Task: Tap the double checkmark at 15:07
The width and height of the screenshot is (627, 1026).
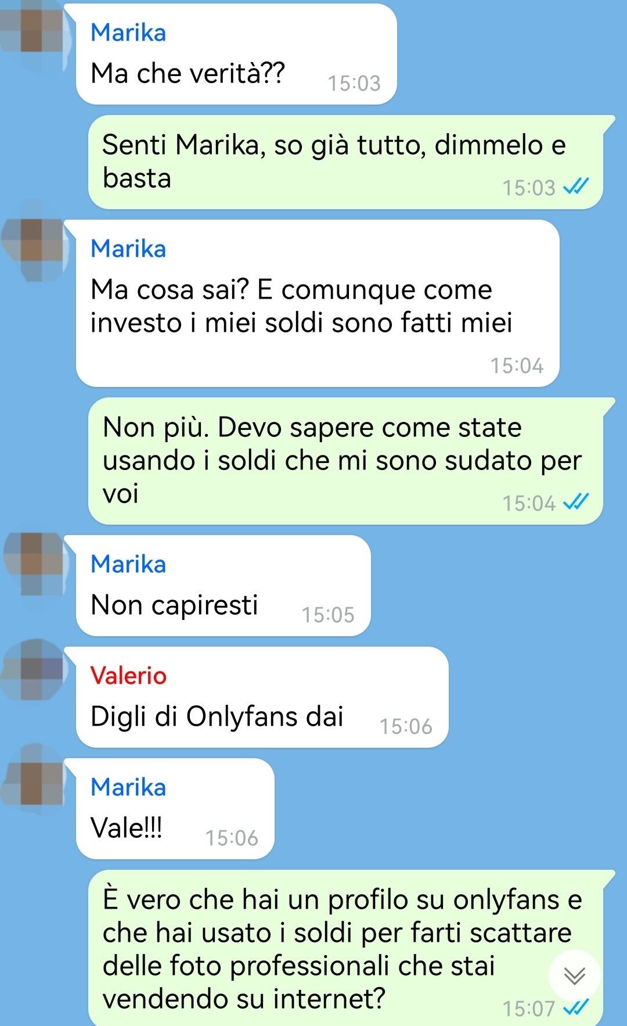Action: [576, 1008]
